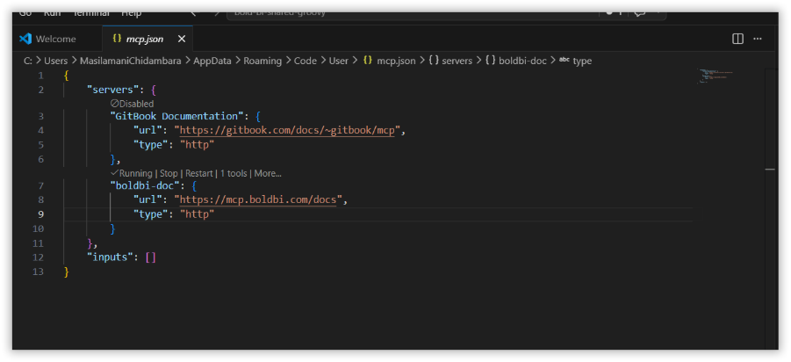The image size is (791, 362).
Task: Open the More... code lens options
Action: coord(268,173)
